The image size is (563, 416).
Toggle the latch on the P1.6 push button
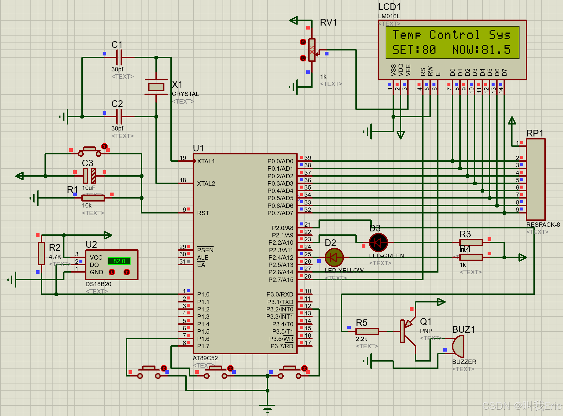pyautogui.click(x=164, y=368)
